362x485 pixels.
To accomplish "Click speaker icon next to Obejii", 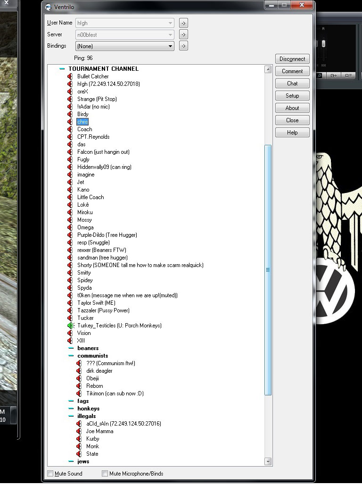I will [x=79, y=378].
